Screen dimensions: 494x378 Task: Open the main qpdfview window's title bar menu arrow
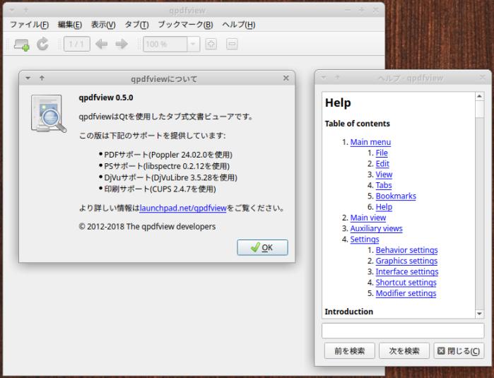pos(11,11)
